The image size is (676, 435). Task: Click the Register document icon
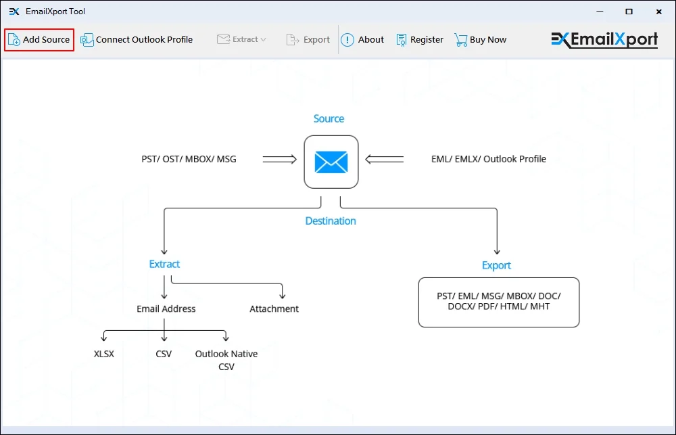402,40
